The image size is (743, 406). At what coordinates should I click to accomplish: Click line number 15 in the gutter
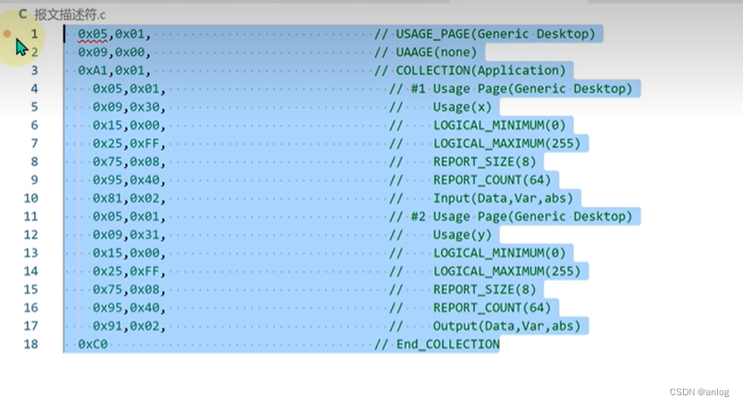click(31, 290)
